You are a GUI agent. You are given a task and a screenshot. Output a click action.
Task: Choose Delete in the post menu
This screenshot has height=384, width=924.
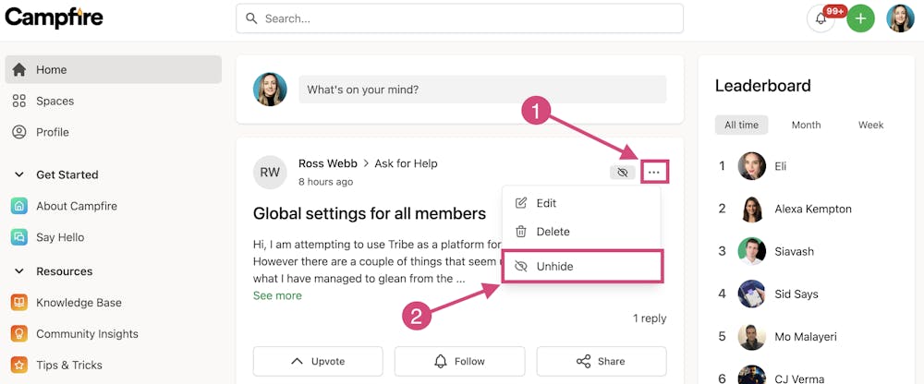[x=553, y=232]
